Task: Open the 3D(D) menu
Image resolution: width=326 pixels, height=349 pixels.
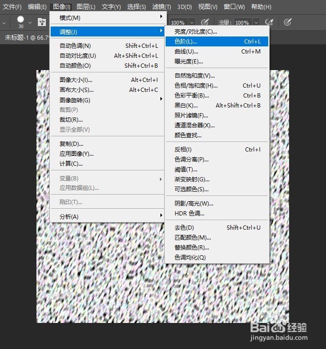Action: [x=185, y=7]
